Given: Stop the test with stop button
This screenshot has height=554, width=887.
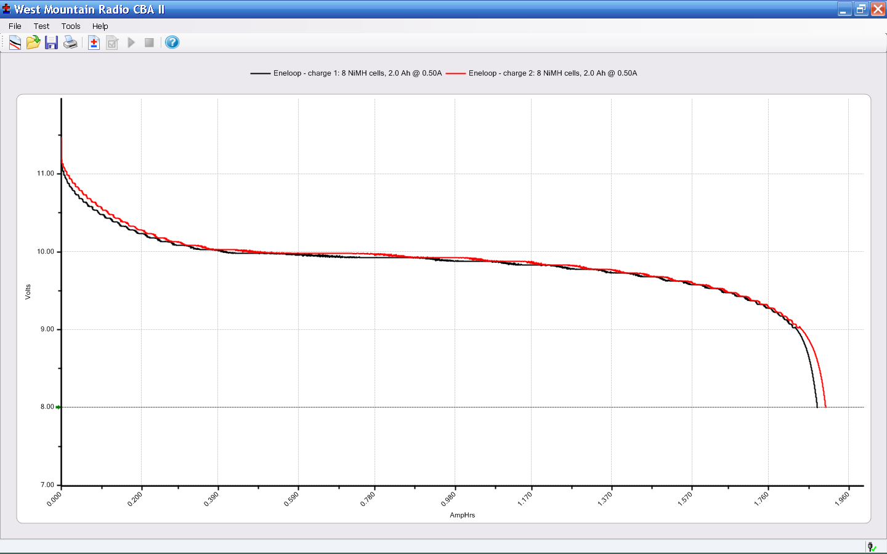Looking at the screenshot, I should point(149,42).
